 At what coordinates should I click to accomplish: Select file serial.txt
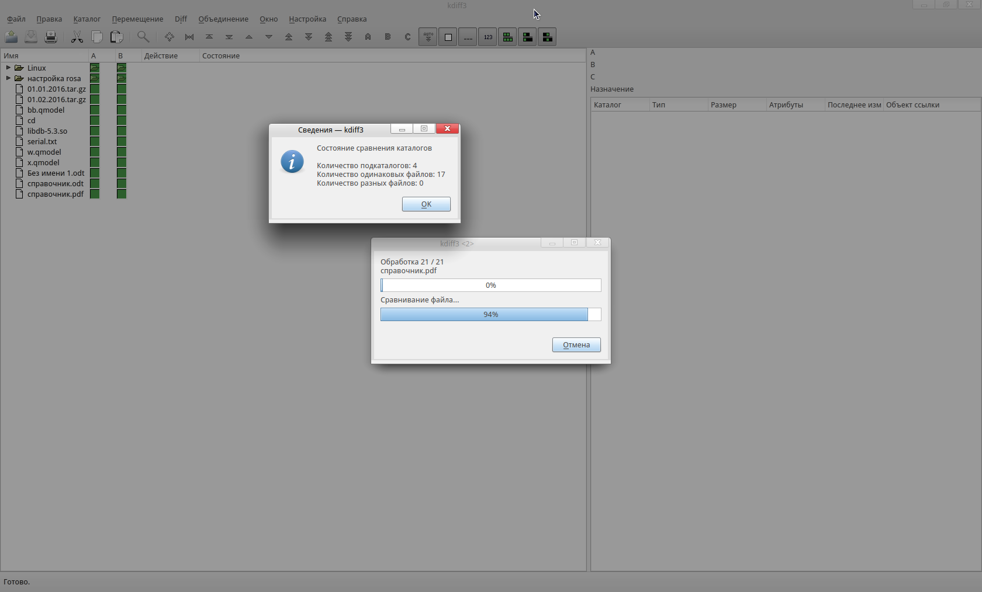pos(42,141)
